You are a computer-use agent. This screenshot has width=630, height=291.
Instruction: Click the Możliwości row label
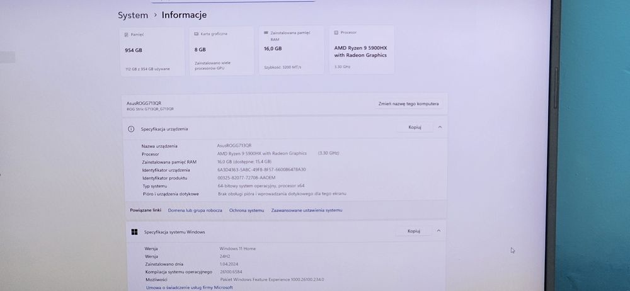(156, 280)
